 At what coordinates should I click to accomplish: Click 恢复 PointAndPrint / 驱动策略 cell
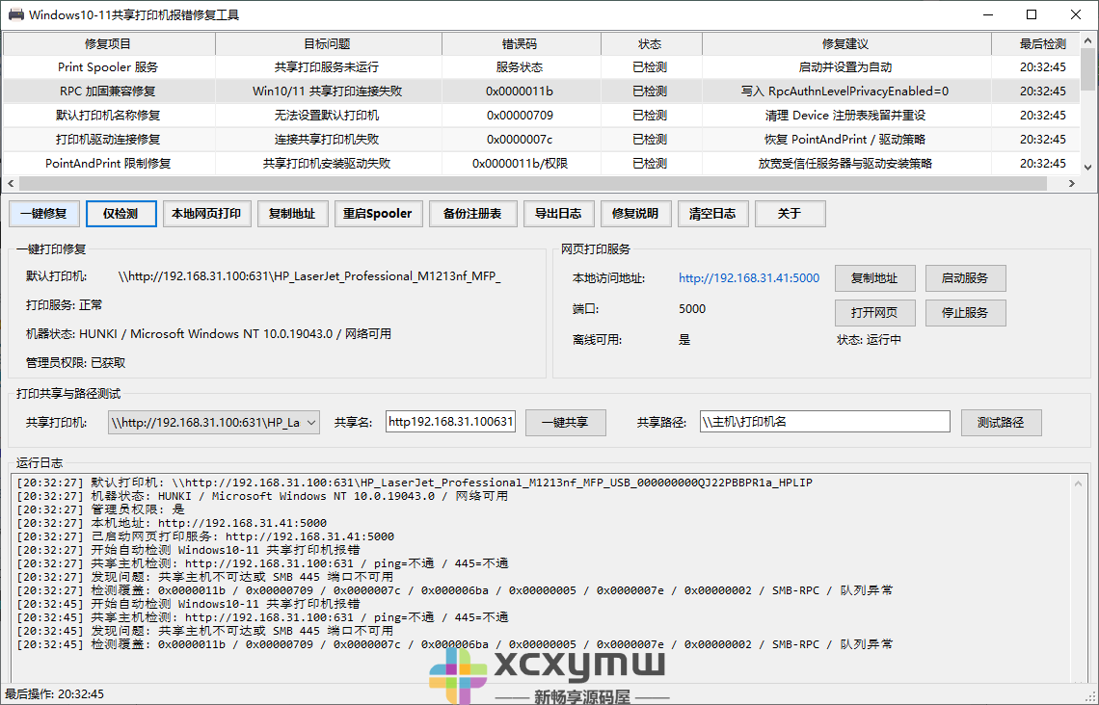click(845, 140)
